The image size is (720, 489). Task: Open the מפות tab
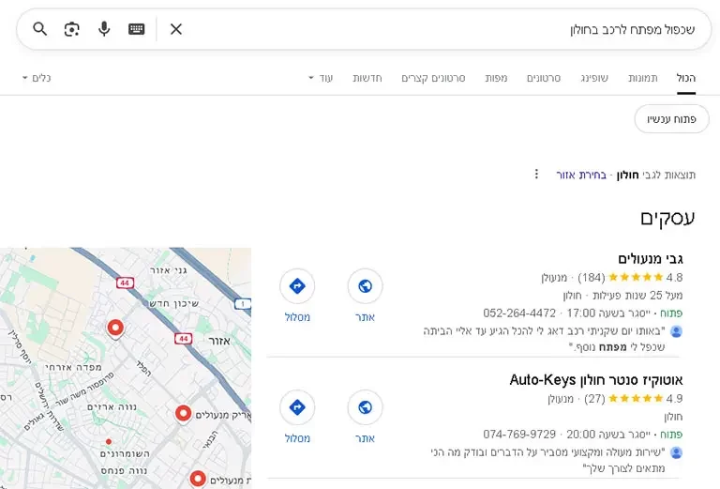496,78
